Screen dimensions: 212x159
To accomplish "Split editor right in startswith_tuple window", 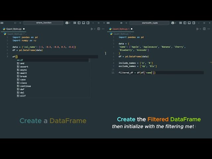I will coord(204,29).
